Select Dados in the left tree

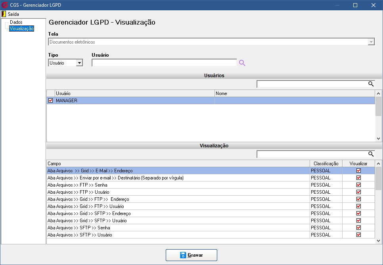[16, 22]
